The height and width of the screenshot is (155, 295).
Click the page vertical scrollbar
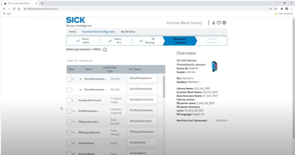click(294, 79)
